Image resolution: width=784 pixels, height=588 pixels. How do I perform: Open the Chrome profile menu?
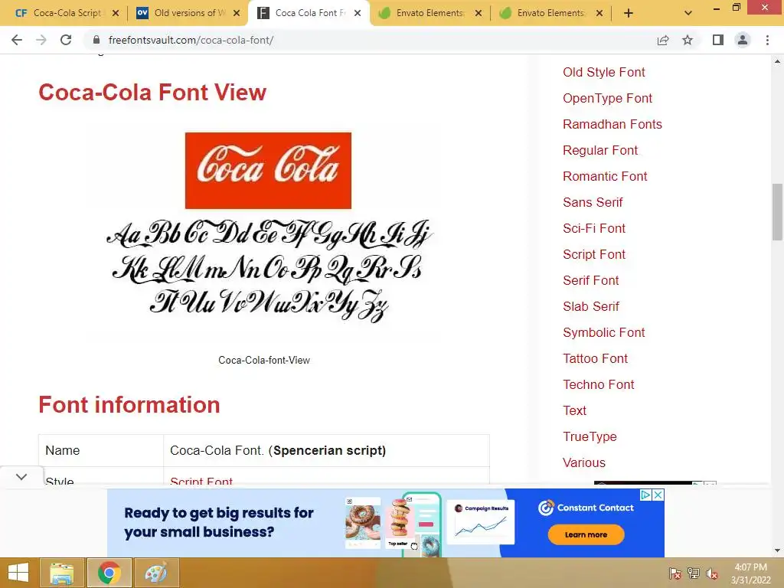pyautogui.click(x=743, y=40)
